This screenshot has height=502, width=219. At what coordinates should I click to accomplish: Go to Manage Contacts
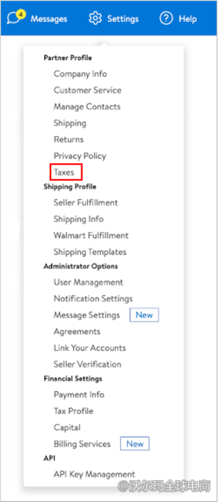[x=87, y=107]
